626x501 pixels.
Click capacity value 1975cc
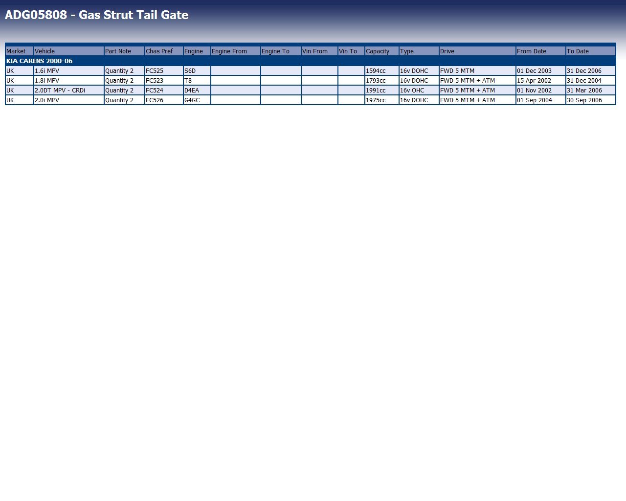coord(382,100)
